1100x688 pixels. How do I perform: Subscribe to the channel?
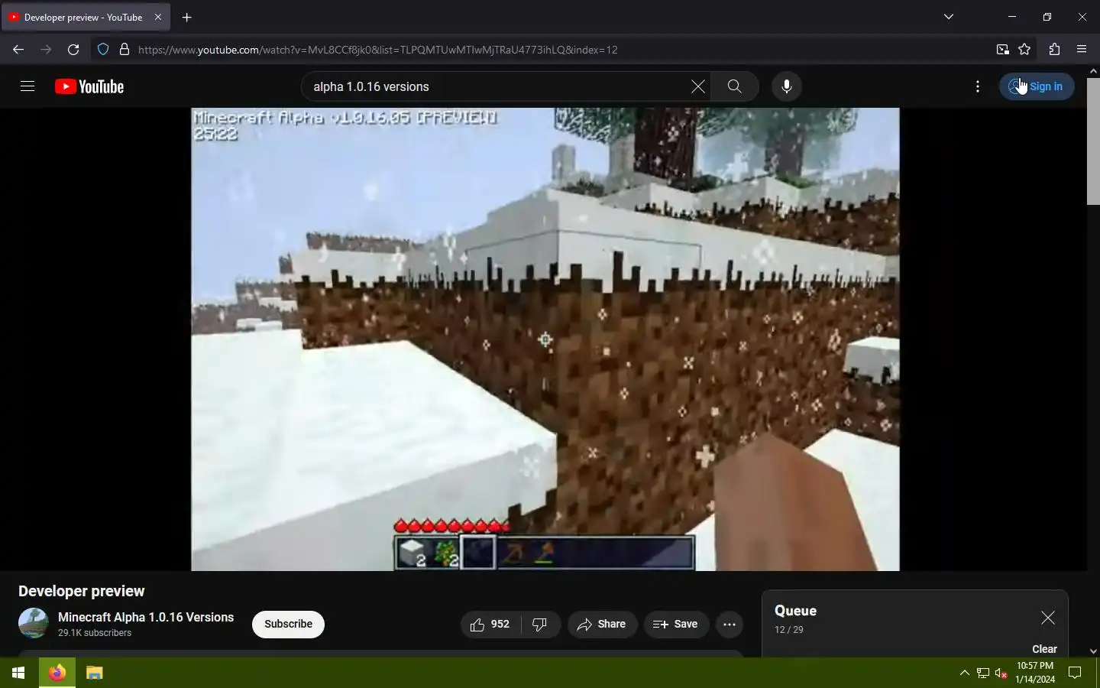[288, 624]
